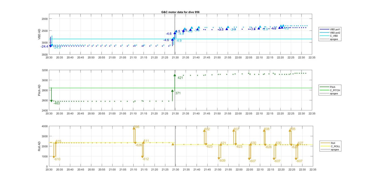Click the '-24.4' annotation in the VBD plot
This screenshot has width=377, height=187.
pyautogui.click(x=44, y=47)
